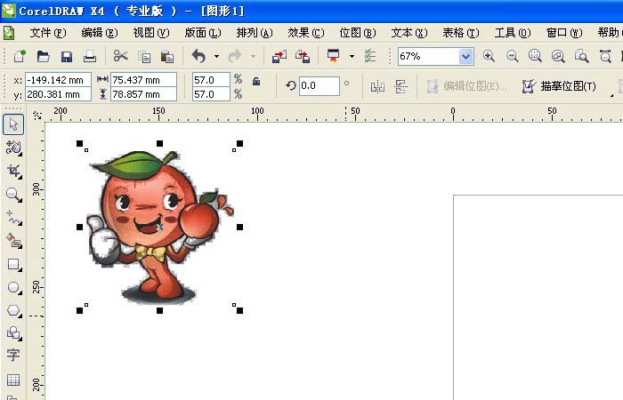Copy the selected object

coord(144,56)
